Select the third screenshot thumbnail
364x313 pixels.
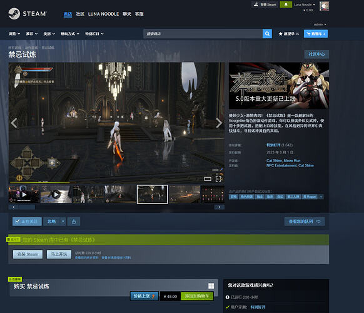coord(88,194)
